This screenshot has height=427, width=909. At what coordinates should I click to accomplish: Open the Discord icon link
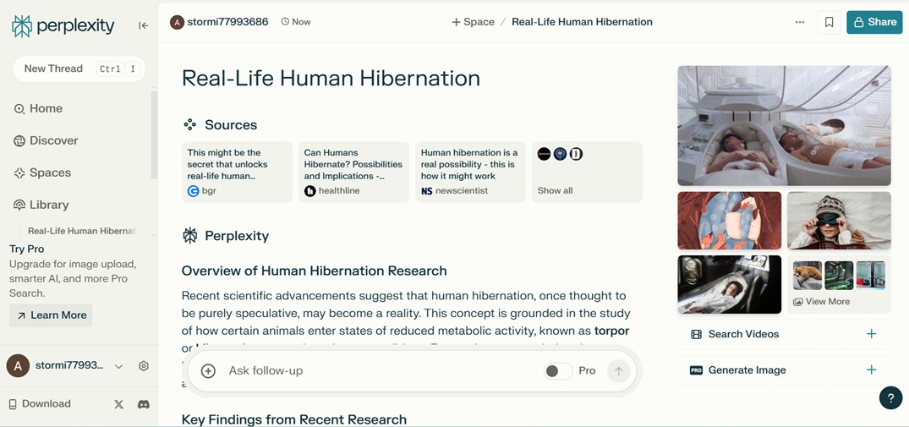point(144,404)
